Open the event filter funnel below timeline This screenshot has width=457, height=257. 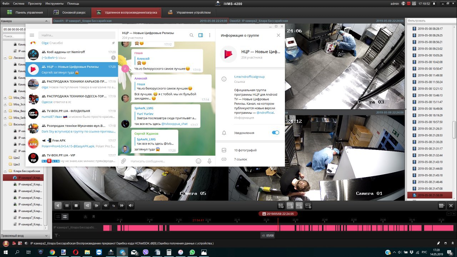(x=56, y=235)
